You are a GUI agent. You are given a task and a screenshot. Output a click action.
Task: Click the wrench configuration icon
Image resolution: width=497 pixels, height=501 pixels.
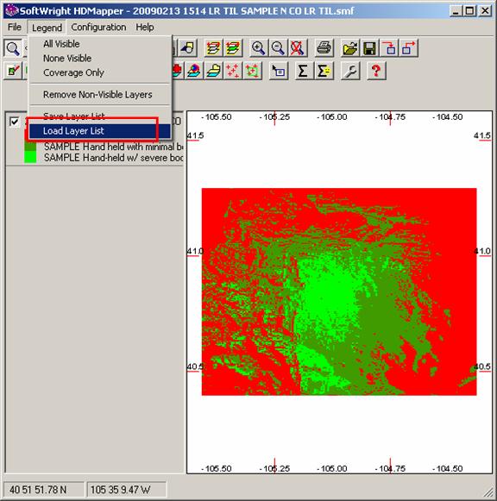(x=350, y=71)
